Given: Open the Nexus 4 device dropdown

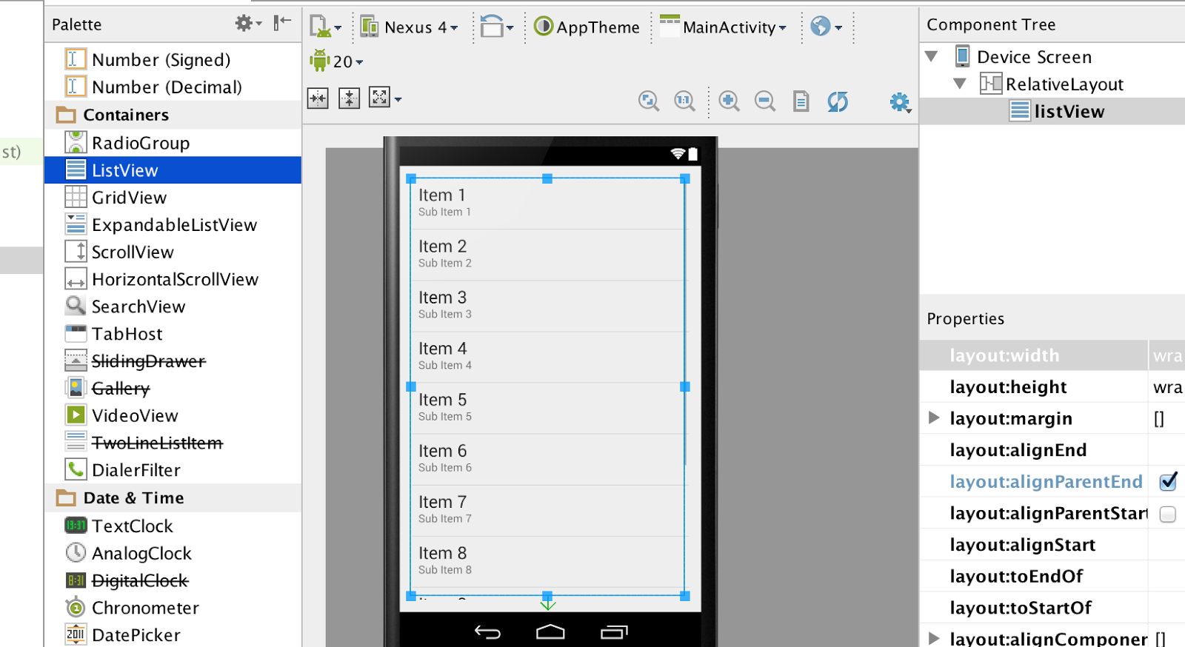Looking at the screenshot, I should [409, 27].
